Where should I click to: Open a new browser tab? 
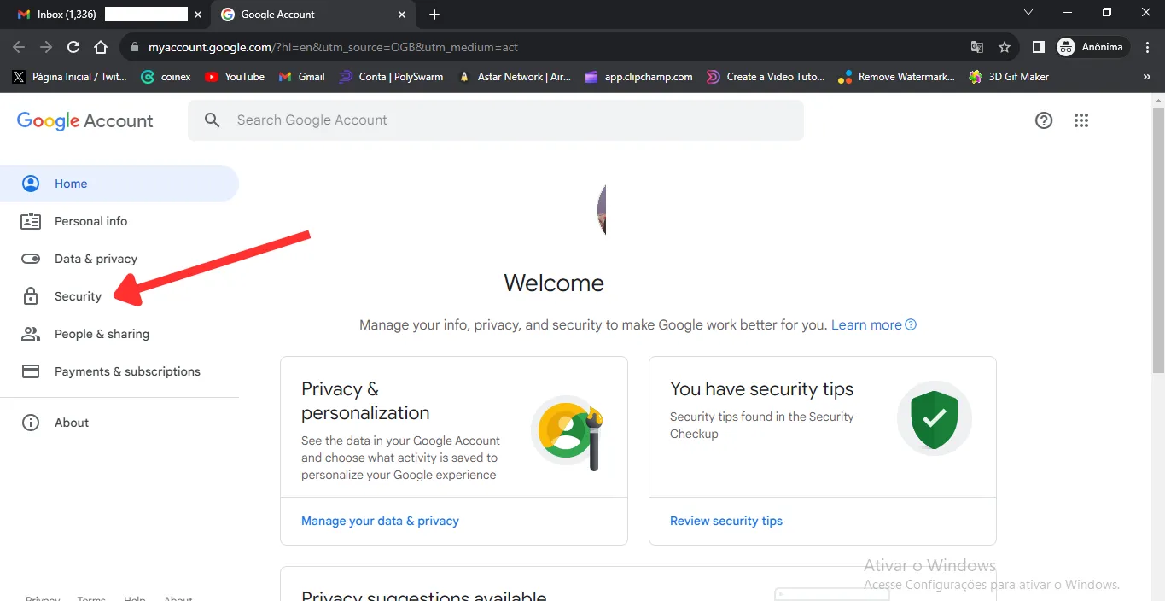coord(434,15)
